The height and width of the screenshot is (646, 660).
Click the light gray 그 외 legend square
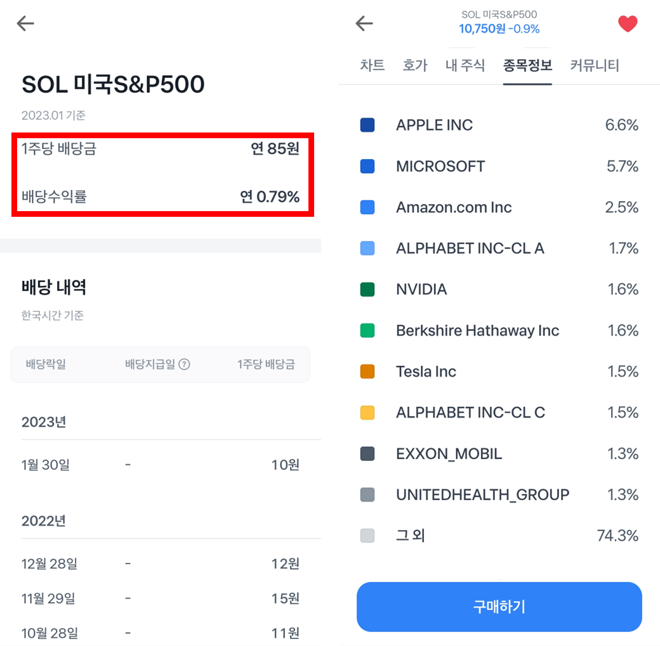(x=369, y=536)
